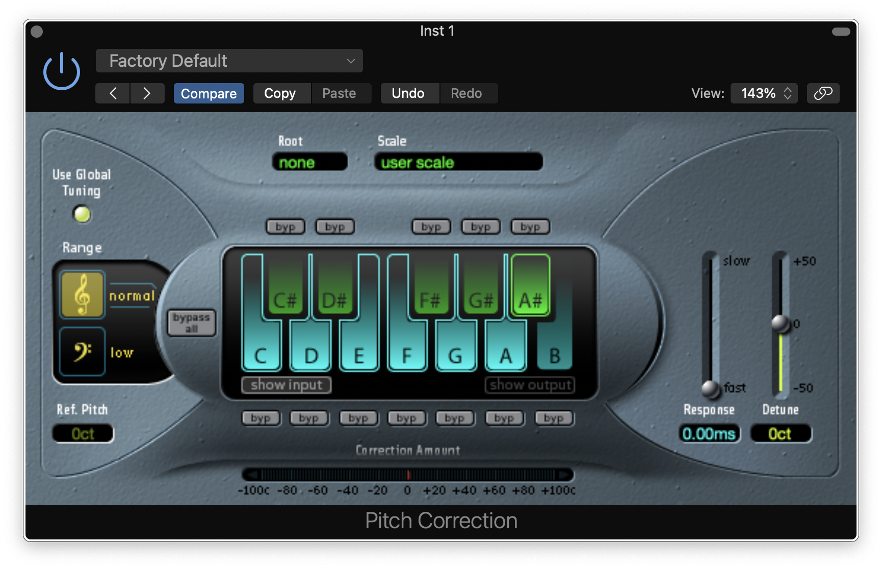Click the previous preset arrow
The height and width of the screenshot is (569, 882).
click(x=112, y=93)
